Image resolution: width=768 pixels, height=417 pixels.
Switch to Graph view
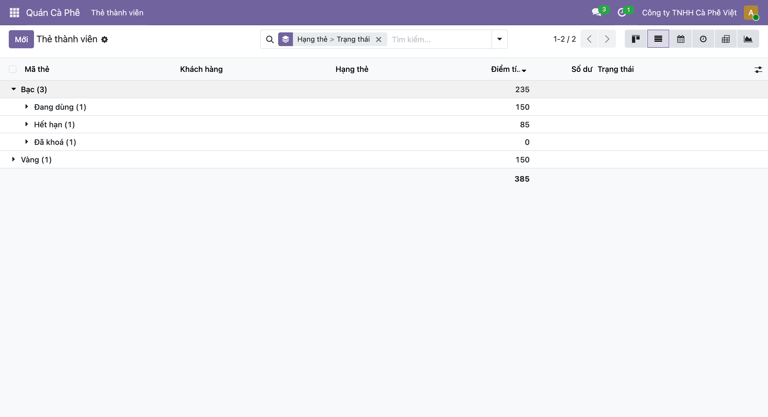[x=748, y=39]
